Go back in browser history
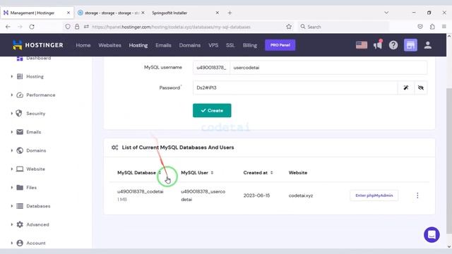 [8, 27]
